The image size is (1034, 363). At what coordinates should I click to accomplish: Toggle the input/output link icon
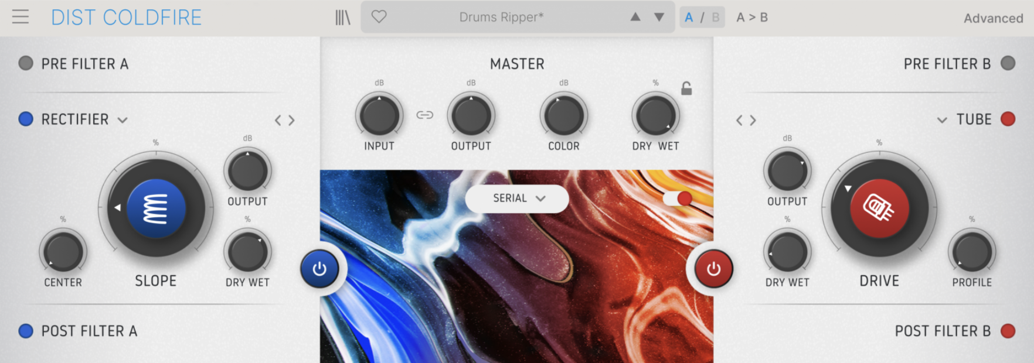[425, 115]
